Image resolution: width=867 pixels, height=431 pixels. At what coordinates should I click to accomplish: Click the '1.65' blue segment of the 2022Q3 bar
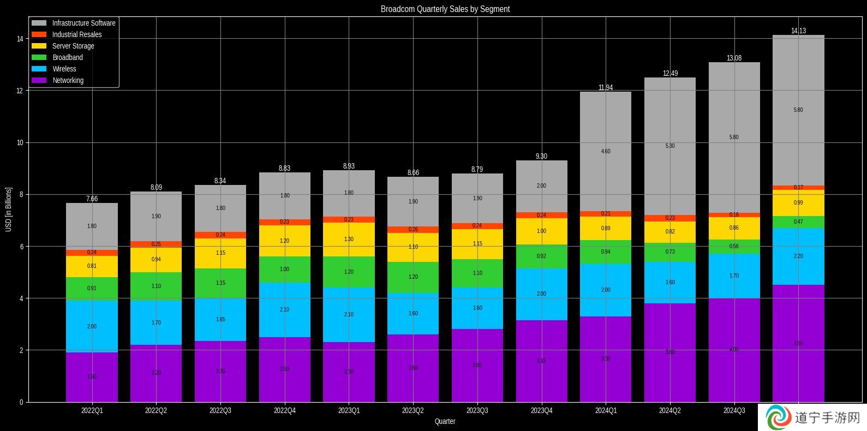click(x=220, y=320)
